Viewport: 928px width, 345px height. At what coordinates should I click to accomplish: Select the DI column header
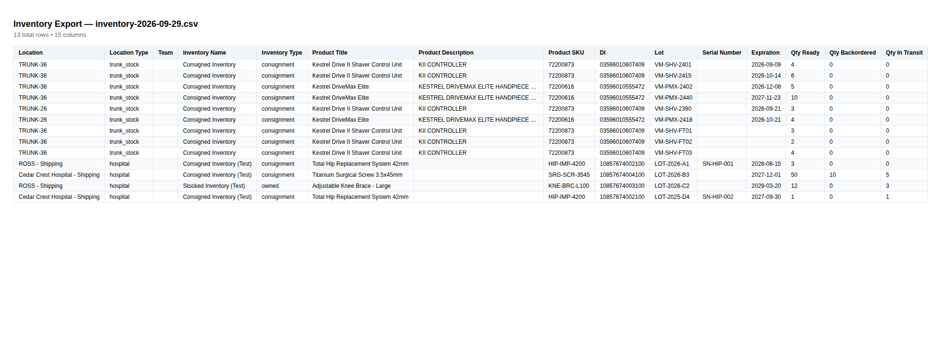tap(622, 53)
